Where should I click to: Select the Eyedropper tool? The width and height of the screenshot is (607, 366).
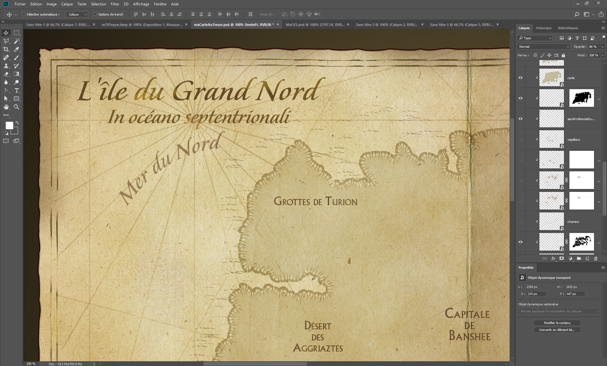pos(16,49)
